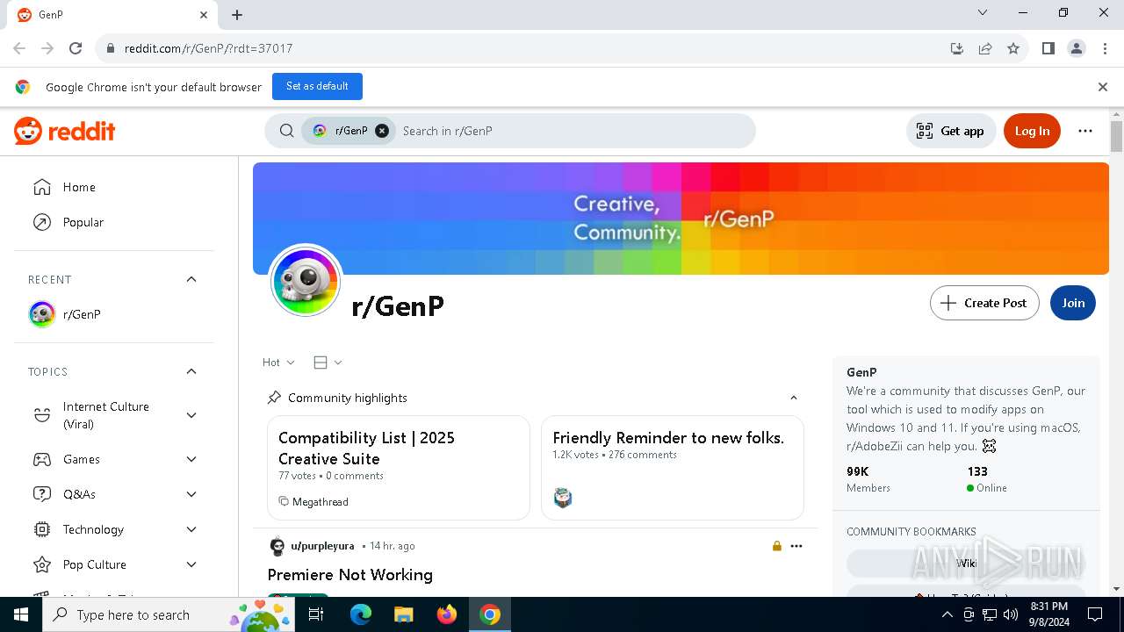Click the Create Post button

point(984,303)
